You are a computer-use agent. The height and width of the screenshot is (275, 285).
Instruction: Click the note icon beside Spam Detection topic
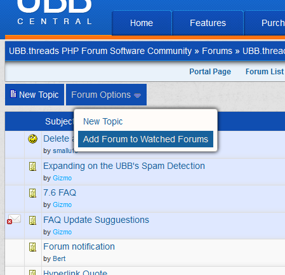[32, 166]
